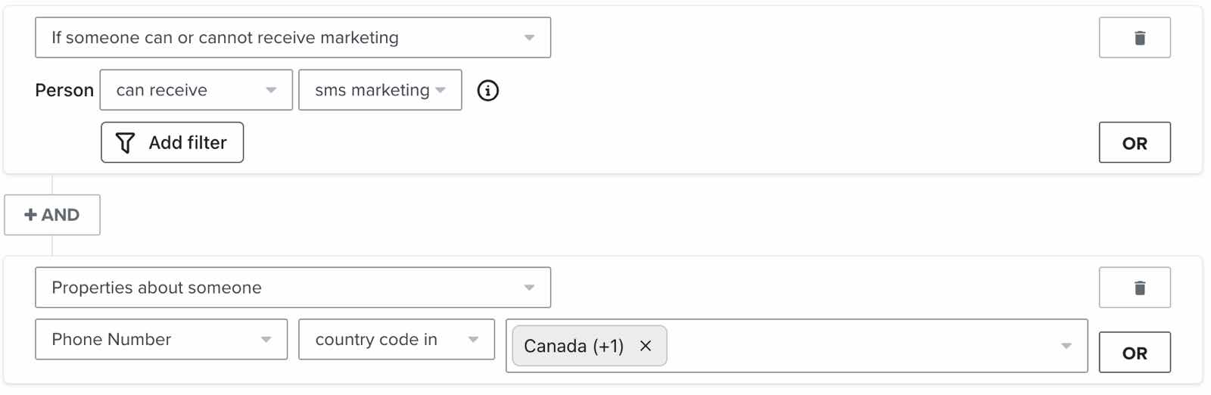Select the Canada (+1) tag label
This screenshot has height=395, width=1211.
point(573,346)
